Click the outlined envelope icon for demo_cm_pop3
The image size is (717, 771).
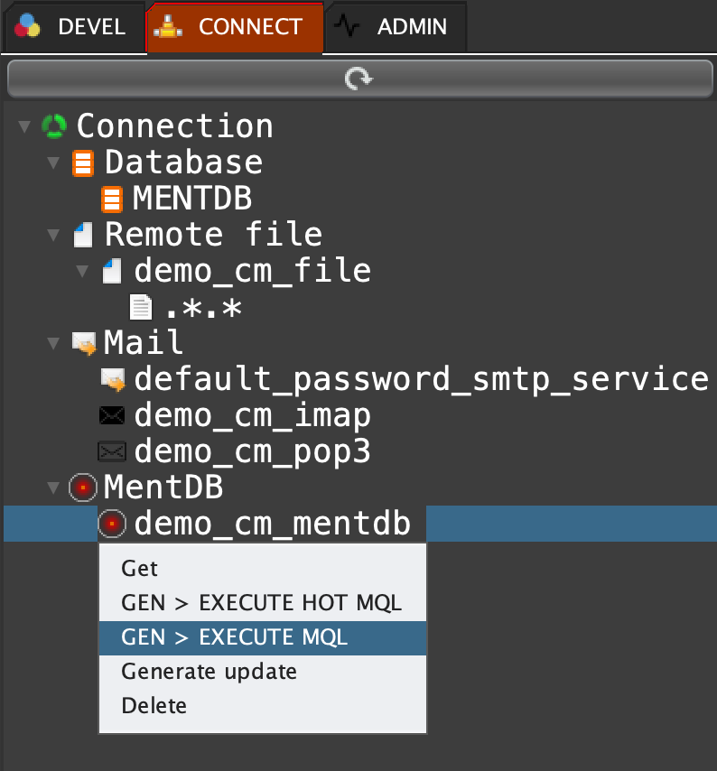coord(112,451)
